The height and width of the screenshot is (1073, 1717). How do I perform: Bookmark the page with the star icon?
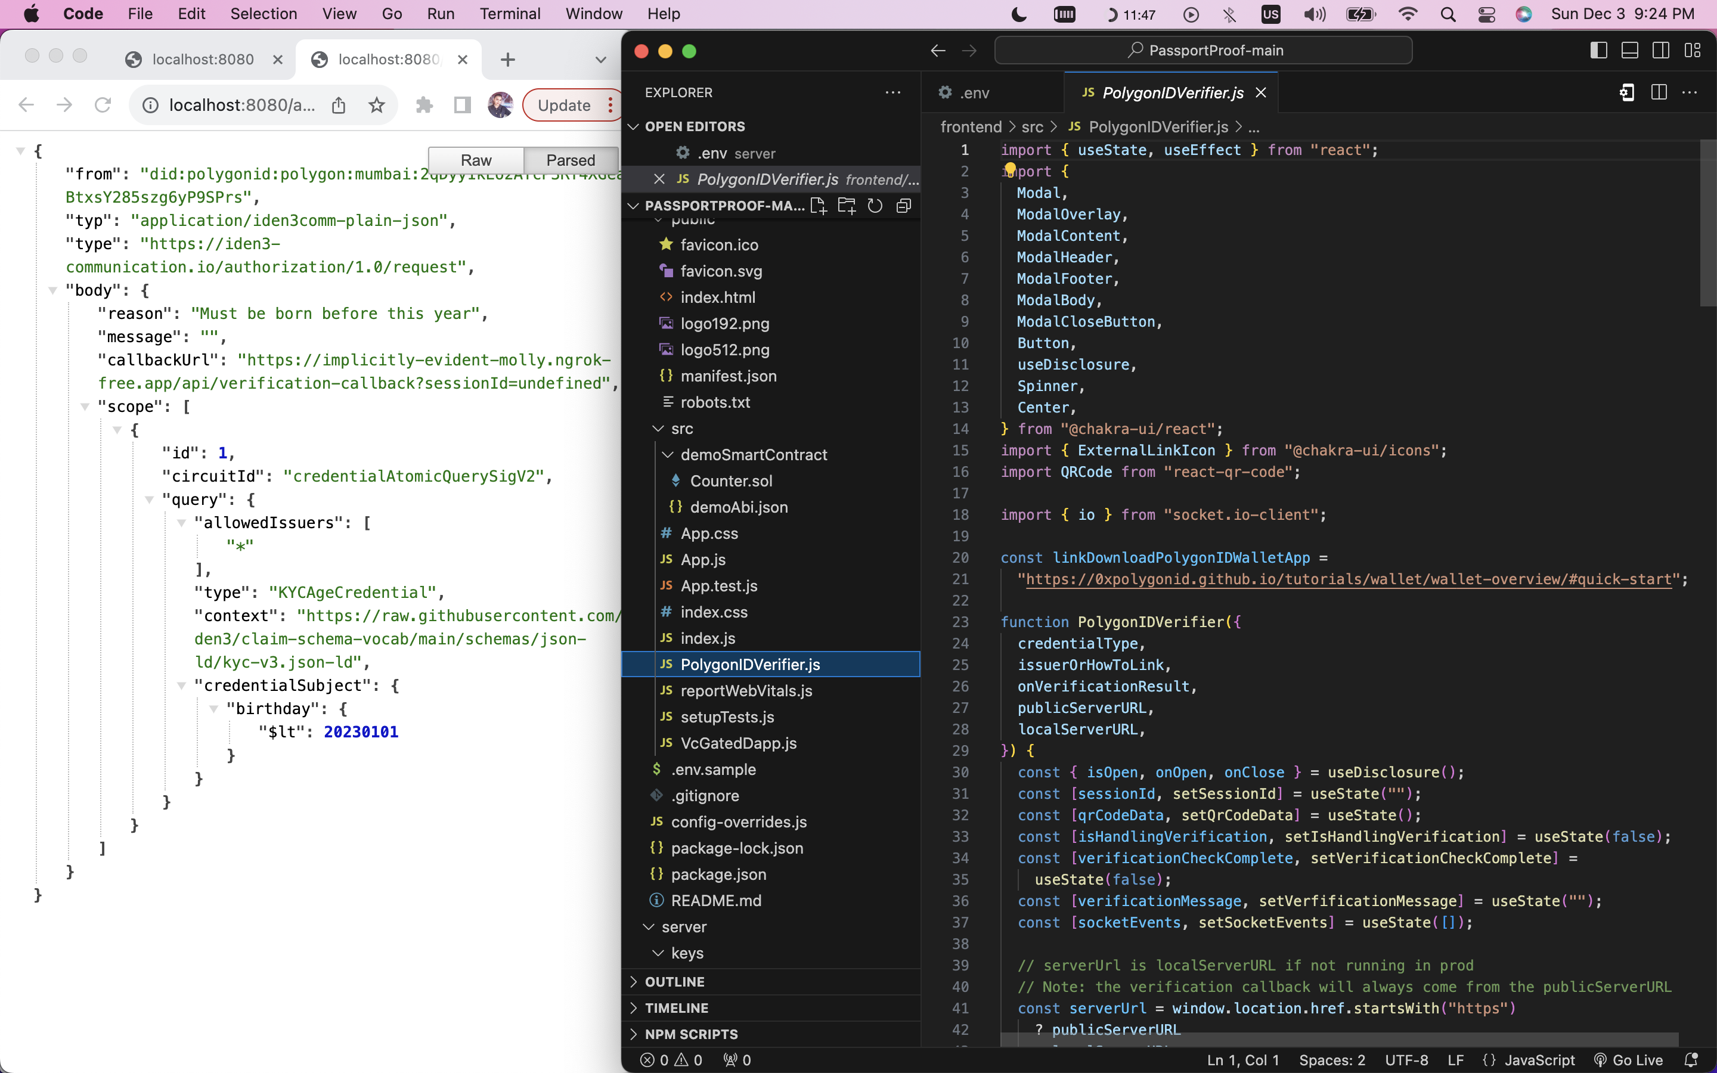click(377, 105)
